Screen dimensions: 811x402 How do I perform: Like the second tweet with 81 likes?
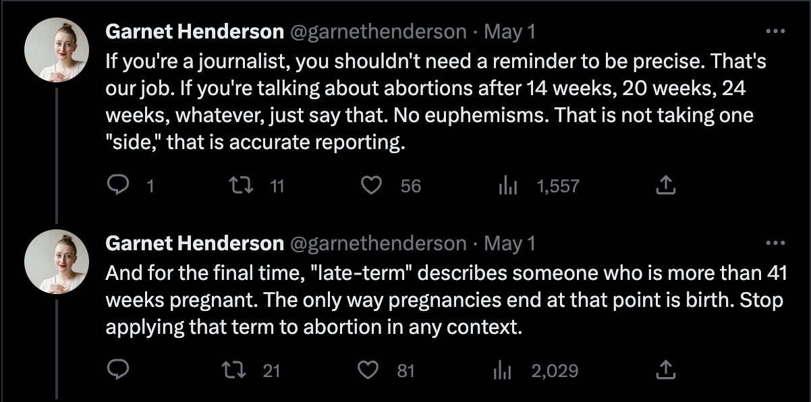[x=368, y=370]
